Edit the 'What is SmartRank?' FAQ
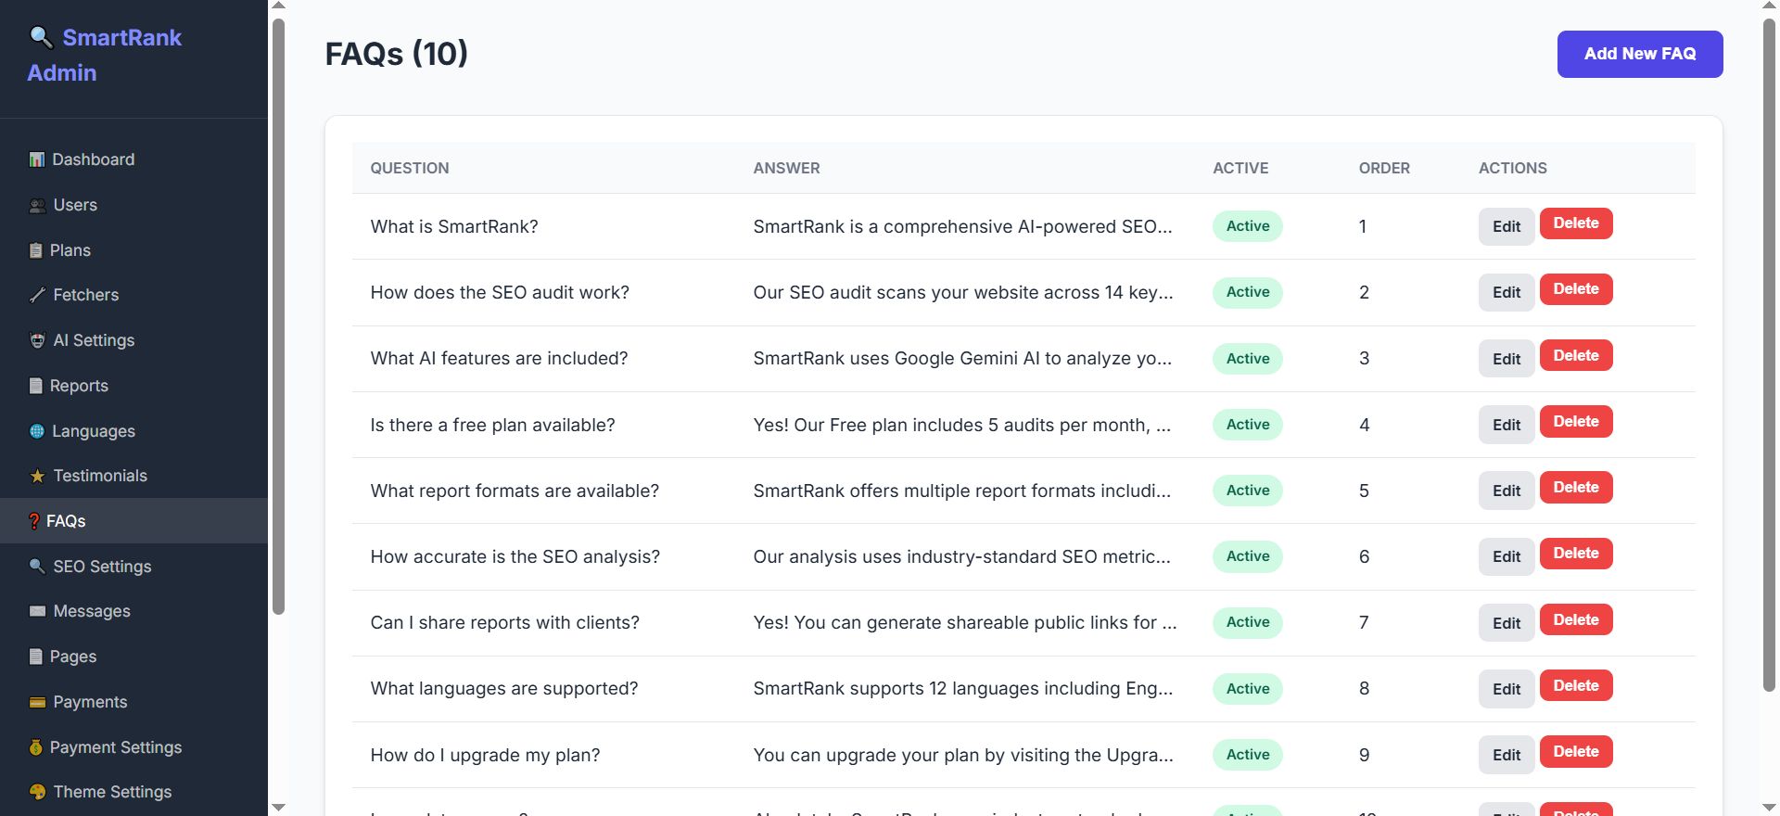1780x816 pixels. point(1506,226)
